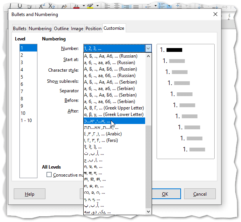Screen dimensions: 241x222
Task: Pick Greek Lower Letter numbering
Action: (114, 114)
